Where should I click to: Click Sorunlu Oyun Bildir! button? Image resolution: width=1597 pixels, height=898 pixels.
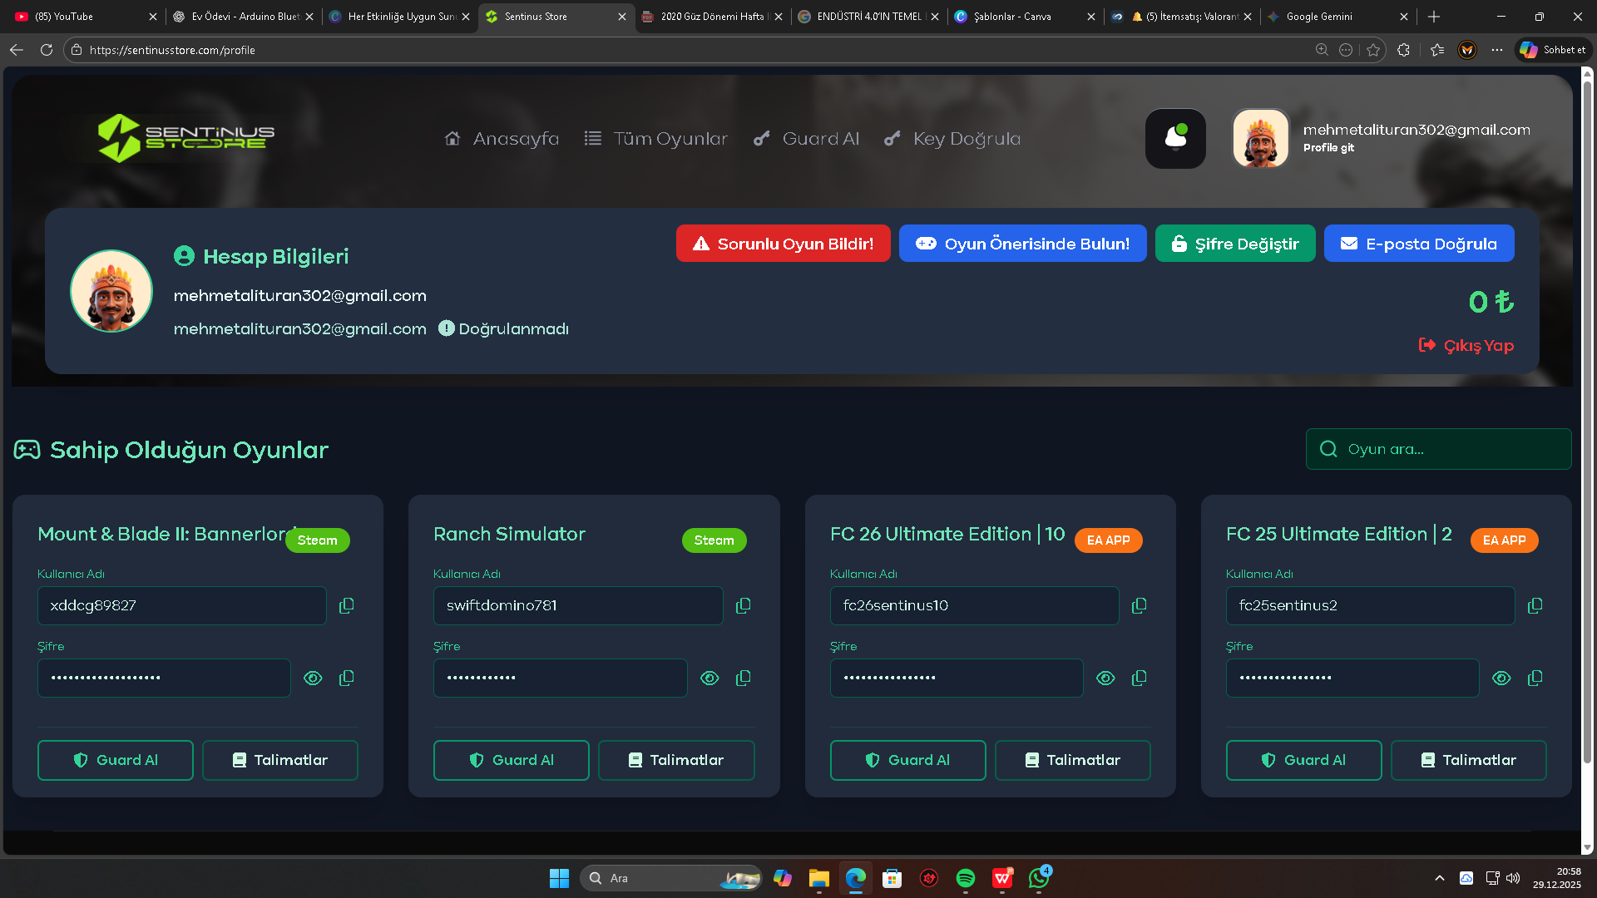pyautogui.click(x=784, y=244)
